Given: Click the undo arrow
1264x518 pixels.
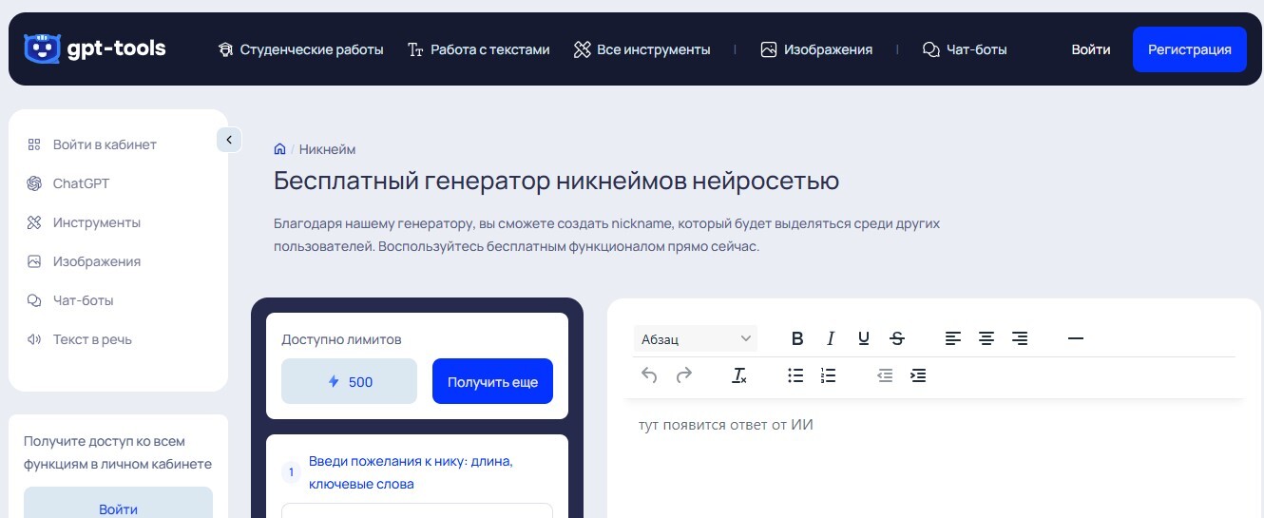Looking at the screenshot, I should 649,375.
